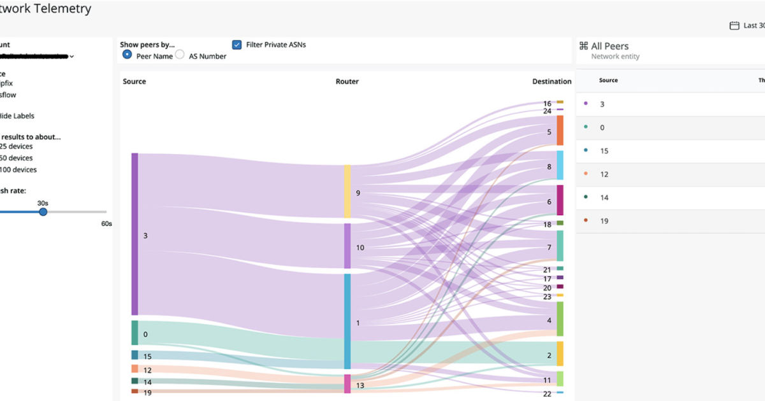Viewport: 765px width, 401px height.
Task: Click the sflow source option
Action: coord(7,95)
